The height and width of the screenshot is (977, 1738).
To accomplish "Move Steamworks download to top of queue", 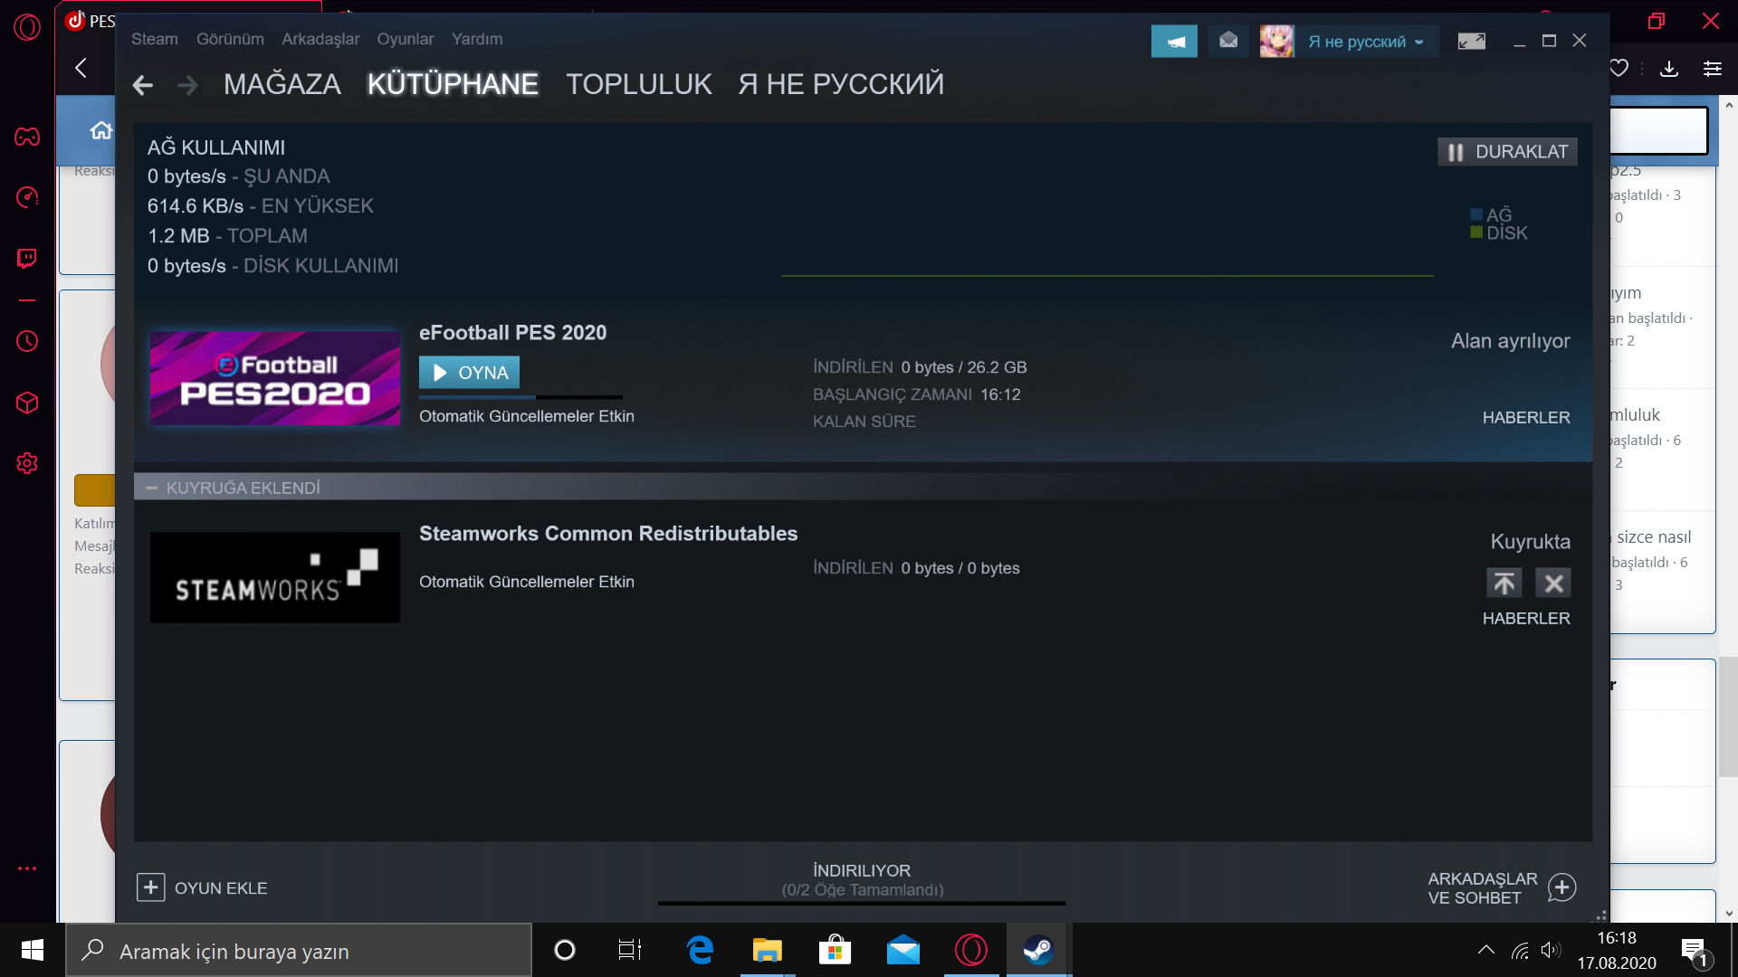I will [x=1504, y=583].
